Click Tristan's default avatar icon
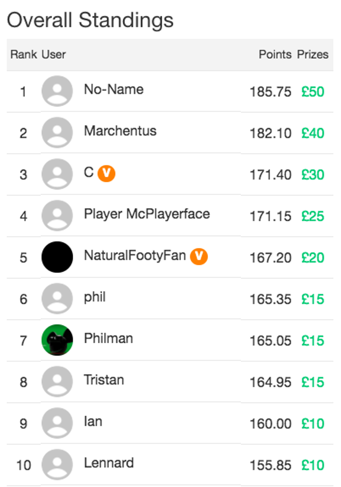The image size is (341, 487). pyautogui.click(x=57, y=382)
